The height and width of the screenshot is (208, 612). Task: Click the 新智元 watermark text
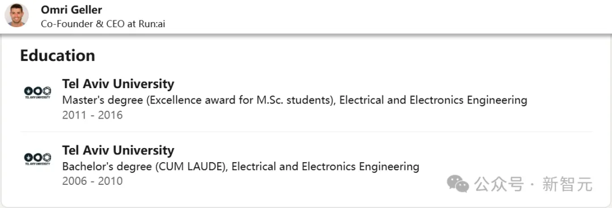tap(567, 184)
